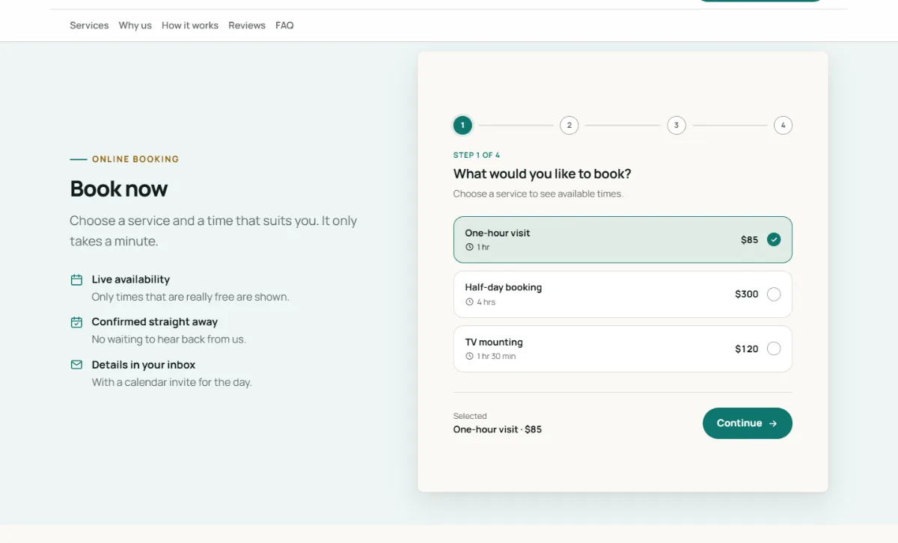Screen dimensions: 898x543
Task: Click Choose a service to see available times
Action: point(538,194)
